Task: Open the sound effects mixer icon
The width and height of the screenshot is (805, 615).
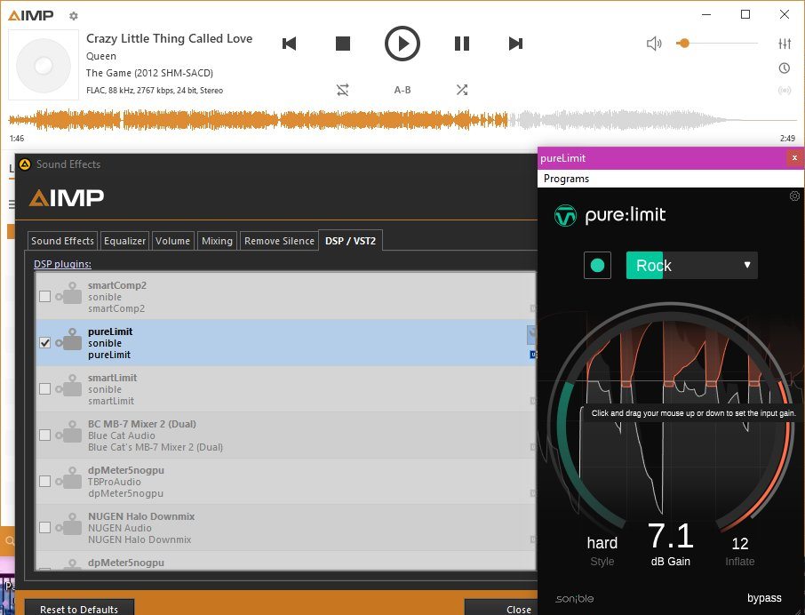Action: pyautogui.click(x=785, y=44)
